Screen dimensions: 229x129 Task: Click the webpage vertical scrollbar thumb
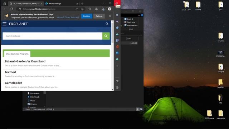112,33
